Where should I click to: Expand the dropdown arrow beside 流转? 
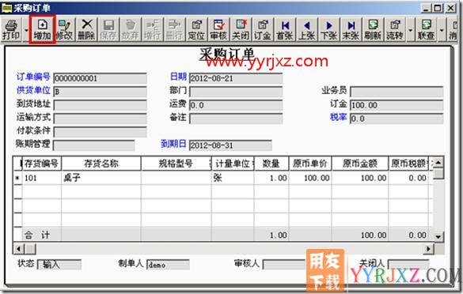pos(410,30)
